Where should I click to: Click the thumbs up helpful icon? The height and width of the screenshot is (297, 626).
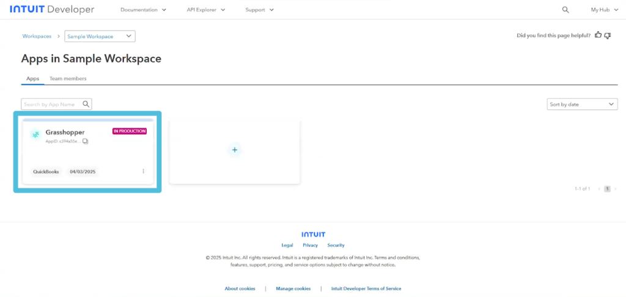(x=598, y=35)
